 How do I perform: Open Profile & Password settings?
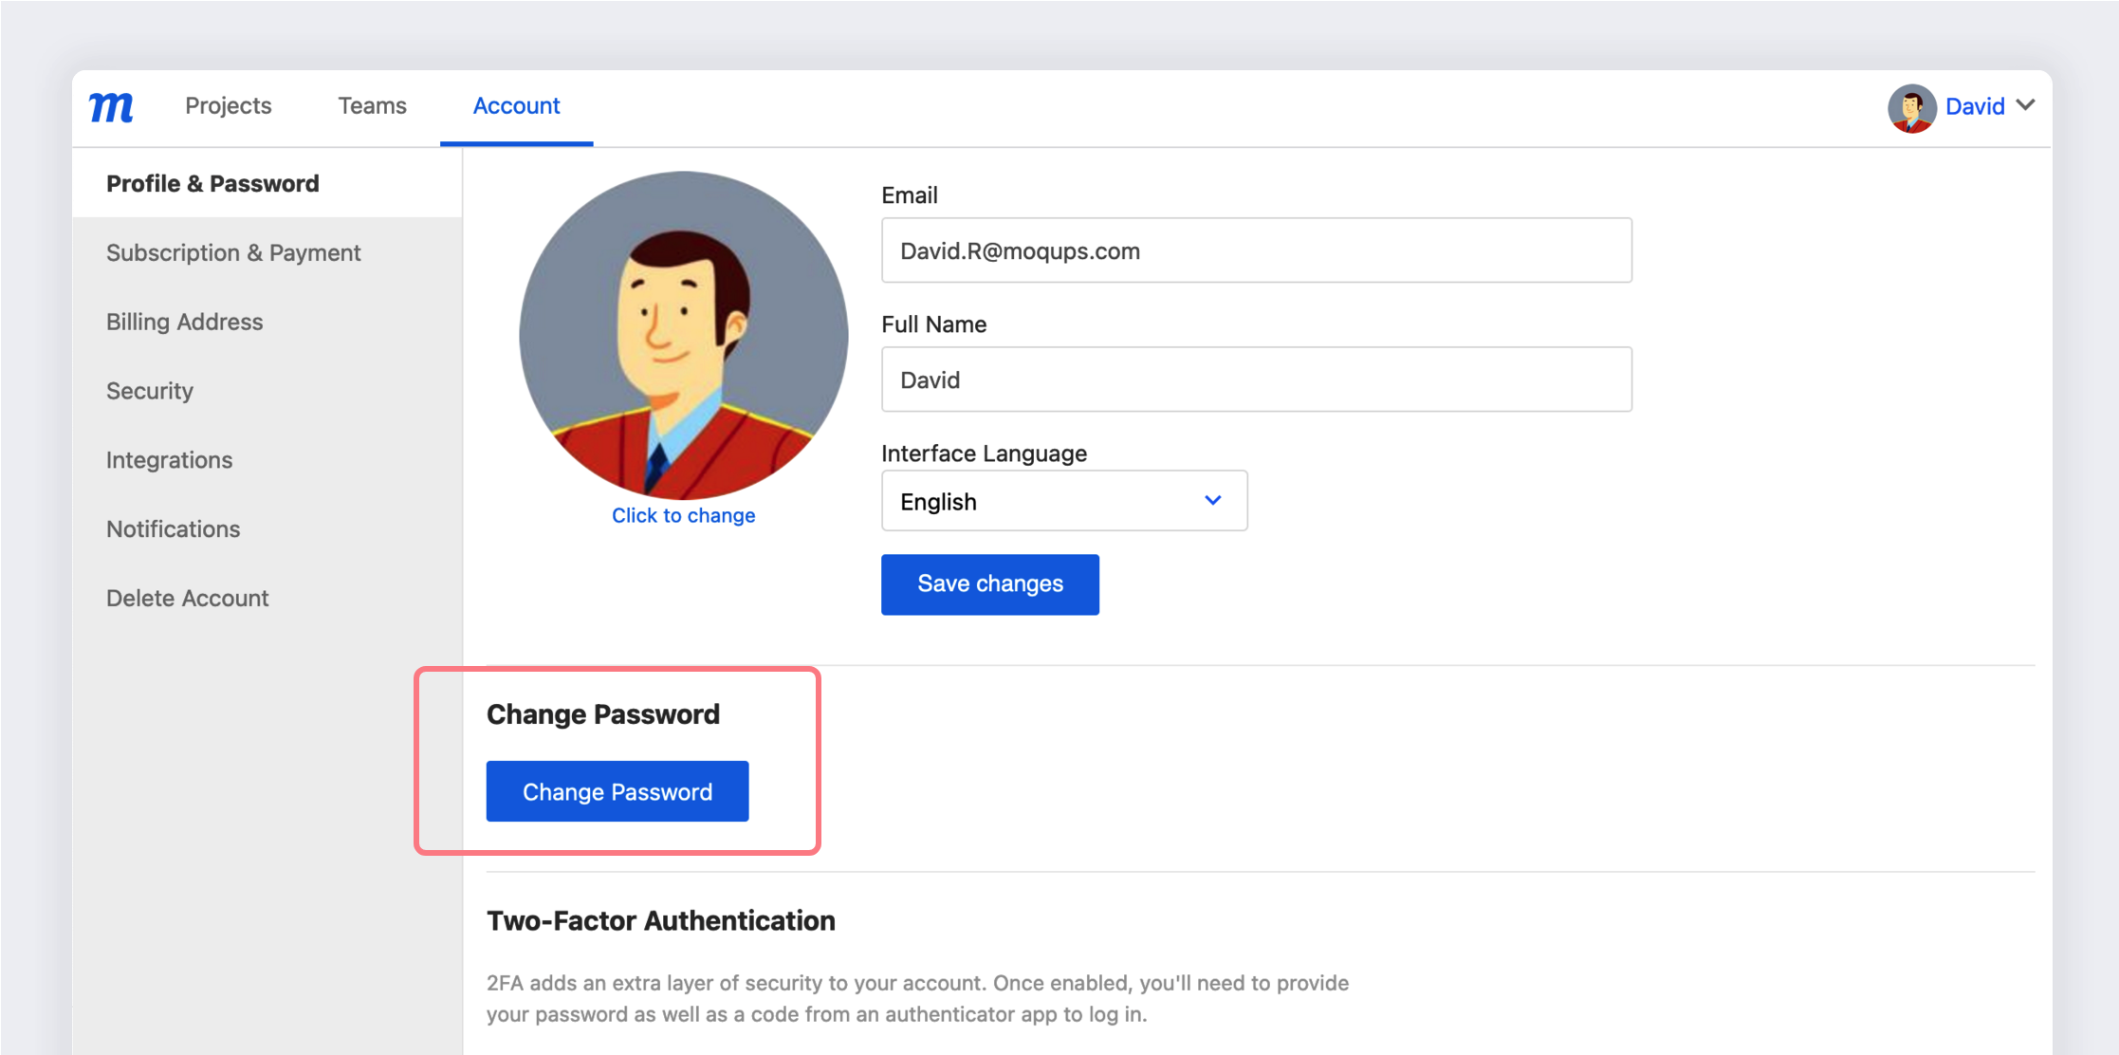(212, 182)
